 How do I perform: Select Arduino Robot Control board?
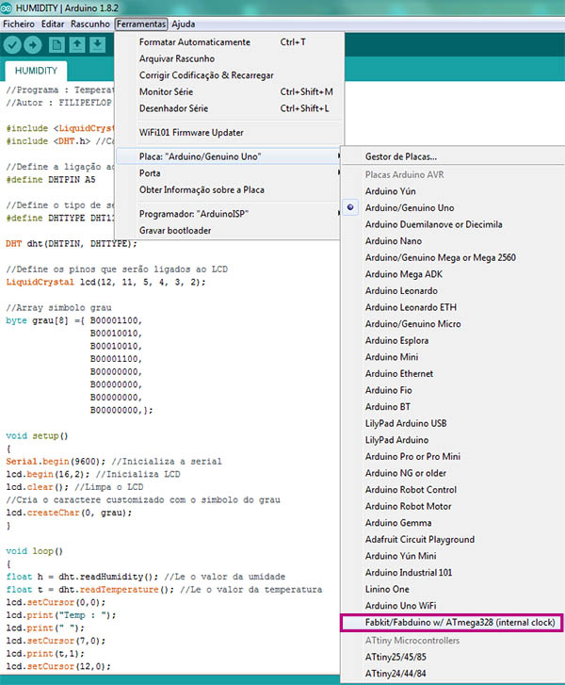pyautogui.click(x=452, y=490)
